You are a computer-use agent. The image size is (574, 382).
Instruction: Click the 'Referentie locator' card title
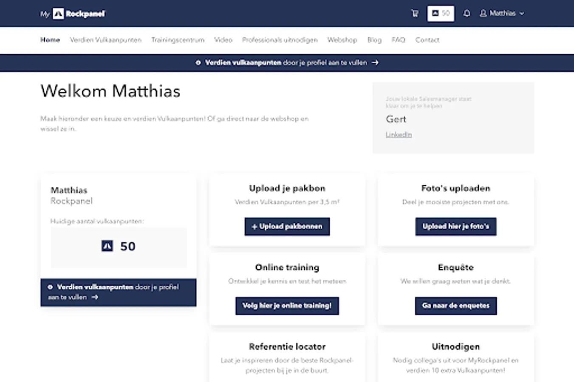point(287,346)
